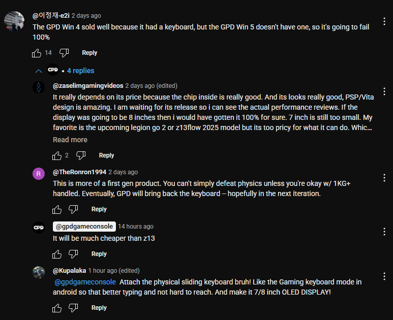Image resolution: width=393 pixels, height=320 pixels.
Task: Like @zaselimgamingvideos' reply
Action: pos(56,155)
